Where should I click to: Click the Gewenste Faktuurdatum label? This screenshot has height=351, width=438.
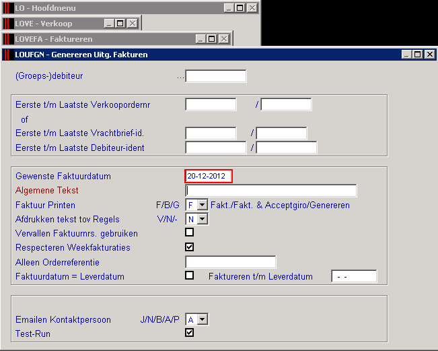point(63,177)
